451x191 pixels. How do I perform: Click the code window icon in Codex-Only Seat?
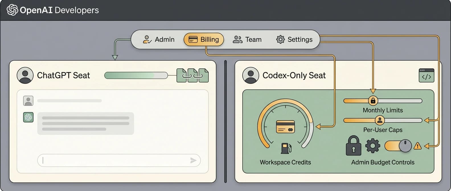[x=427, y=75]
